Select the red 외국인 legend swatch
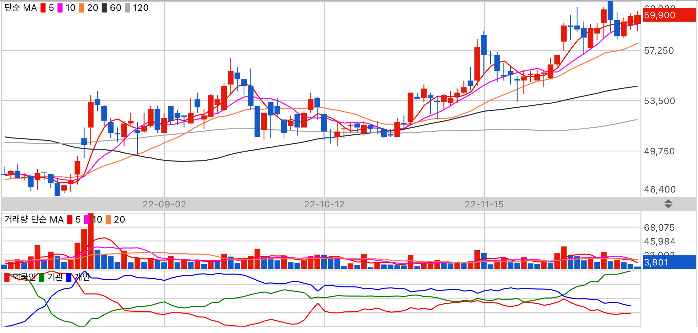The width and height of the screenshot is (698, 333). point(7,277)
